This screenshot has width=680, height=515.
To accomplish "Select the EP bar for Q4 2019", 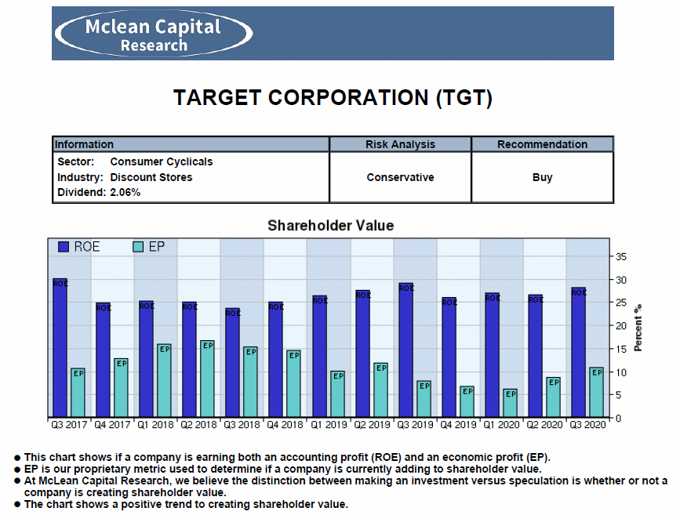I will coord(467,402).
